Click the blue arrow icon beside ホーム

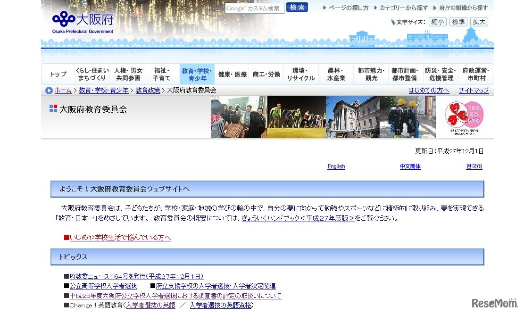point(49,90)
